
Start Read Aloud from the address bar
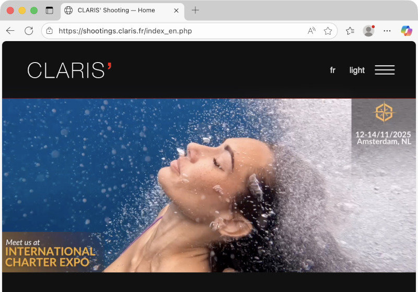[311, 31]
